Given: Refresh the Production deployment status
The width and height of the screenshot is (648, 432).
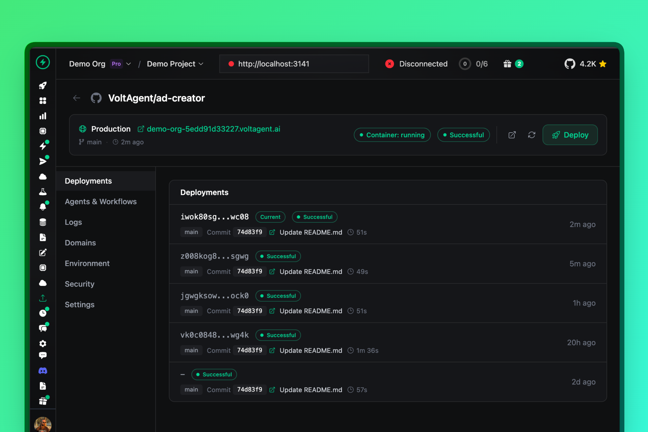Looking at the screenshot, I should tap(532, 135).
